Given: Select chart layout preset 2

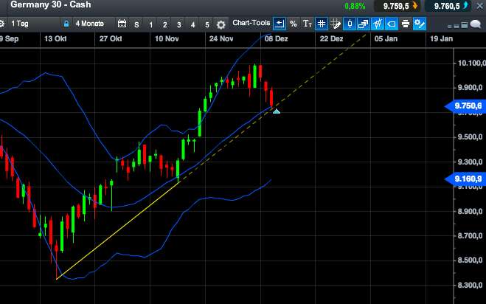Looking at the screenshot, I should pyautogui.click(x=165, y=24).
